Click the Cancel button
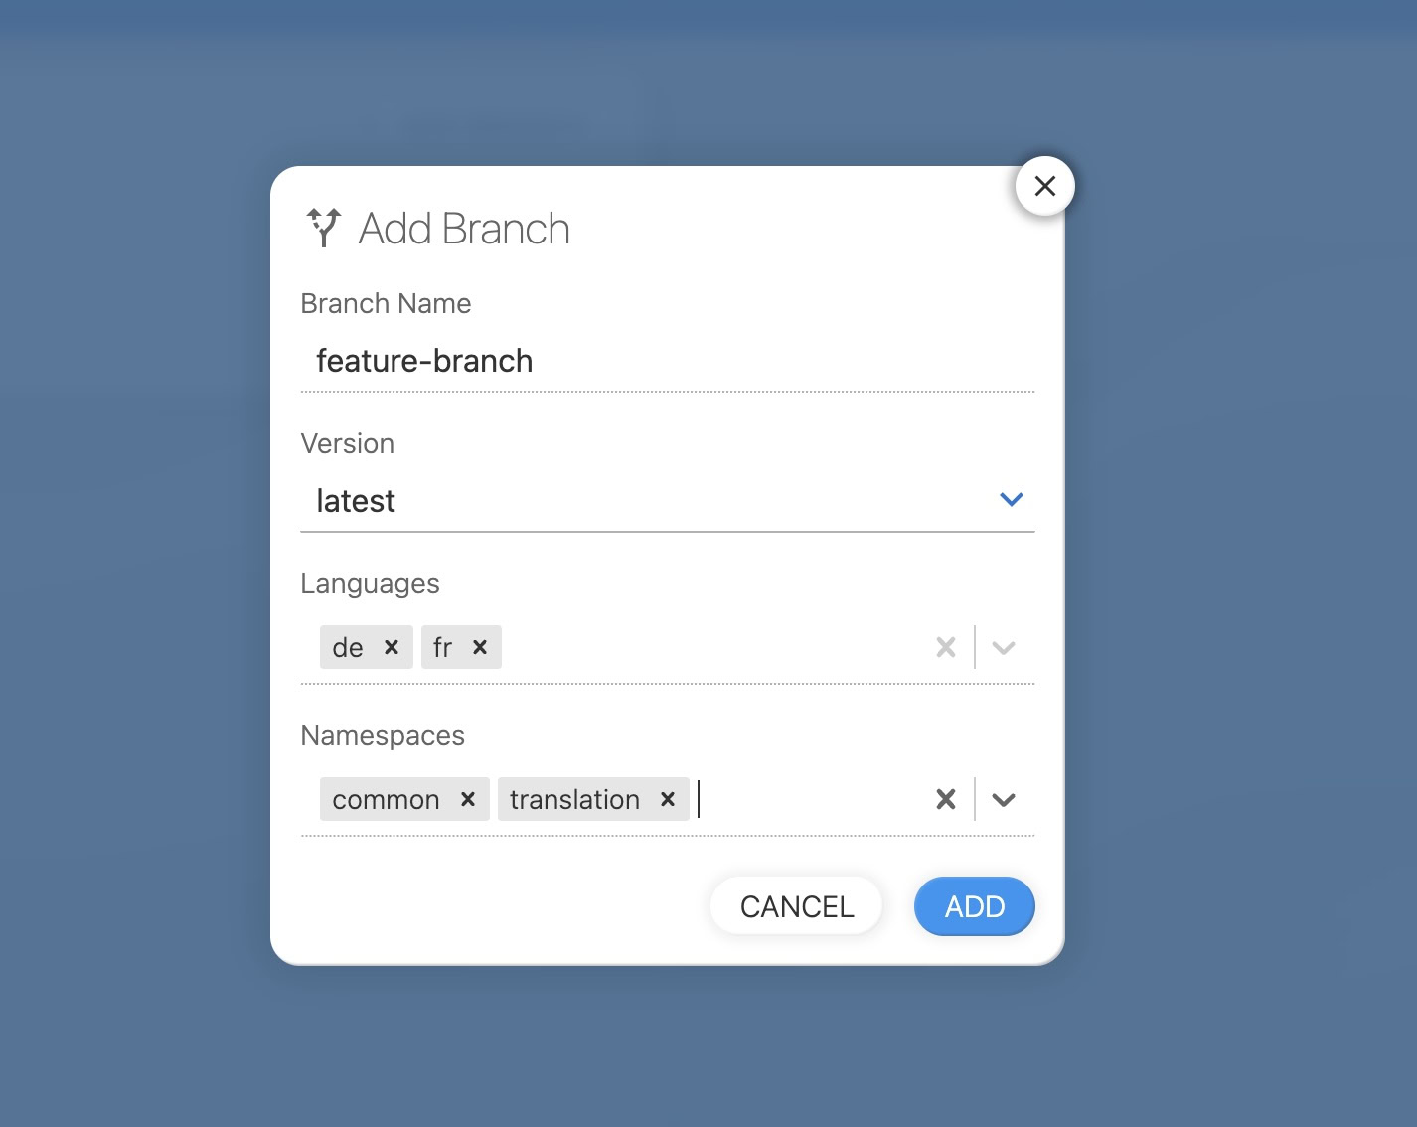The image size is (1417, 1127). pyautogui.click(x=796, y=906)
